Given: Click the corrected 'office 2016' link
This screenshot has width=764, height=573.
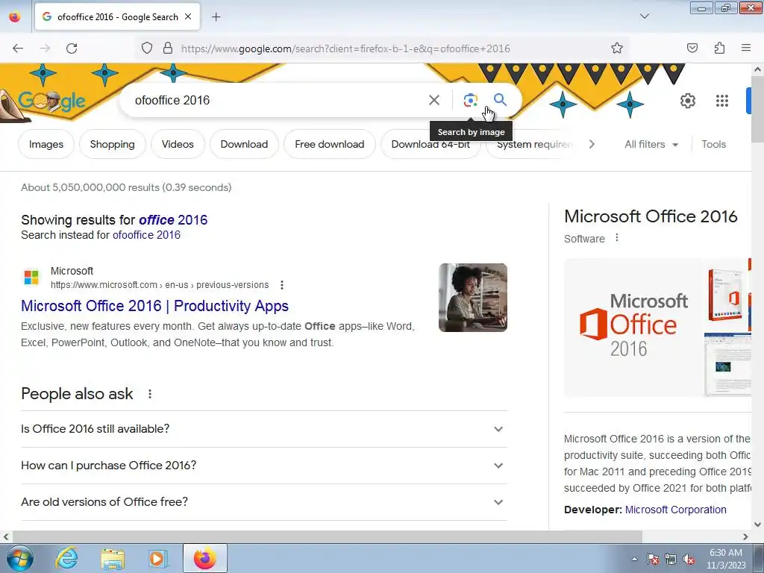Looking at the screenshot, I should point(173,220).
